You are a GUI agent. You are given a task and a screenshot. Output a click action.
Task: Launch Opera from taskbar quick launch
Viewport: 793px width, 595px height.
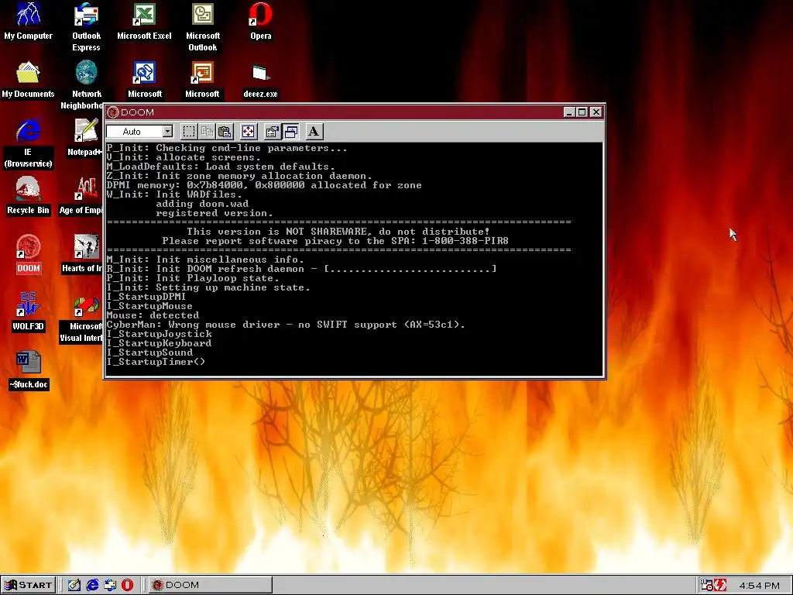point(128,585)
